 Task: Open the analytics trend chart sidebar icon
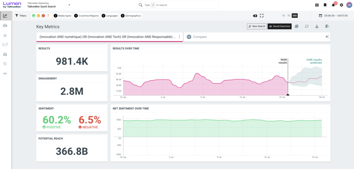(5, 16)
